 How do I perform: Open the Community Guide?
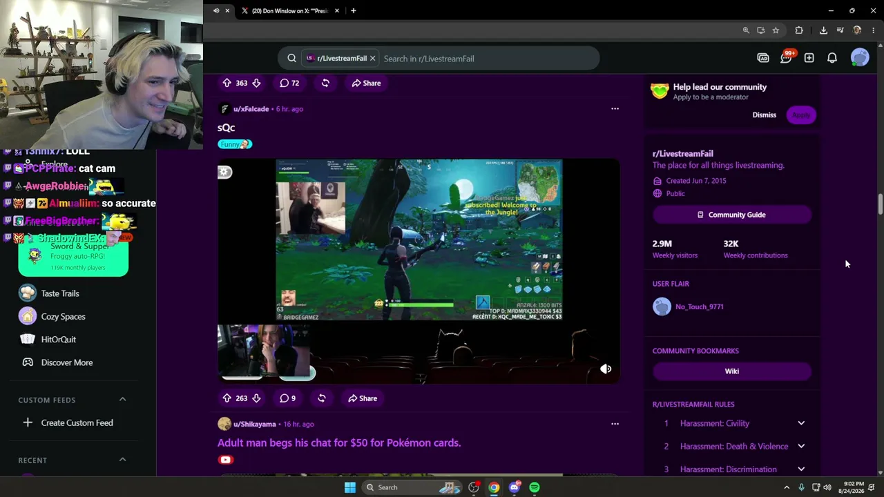click(x=731, y=215)
